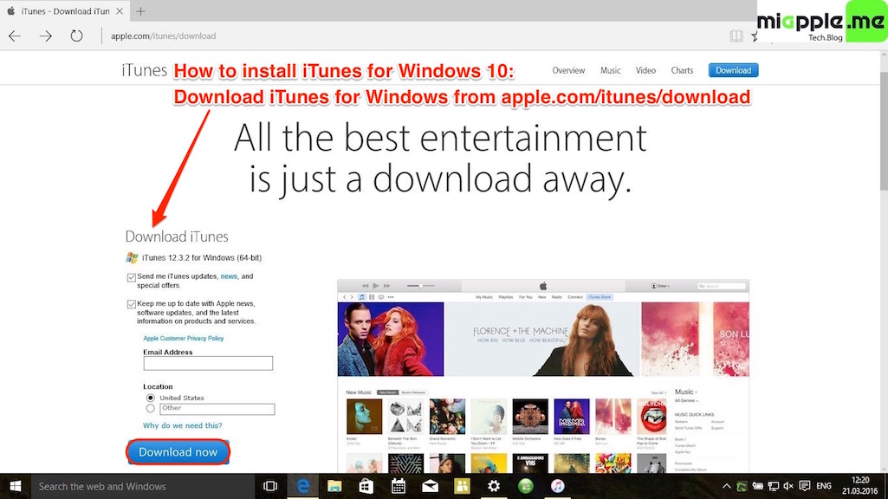Click the Florence + The Machine banner
Image resolution: width=888 pixels, height=499 pixels.
542,339
